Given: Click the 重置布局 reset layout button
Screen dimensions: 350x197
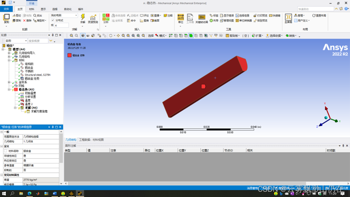Looking at the screenshot, I should (319, 16).
